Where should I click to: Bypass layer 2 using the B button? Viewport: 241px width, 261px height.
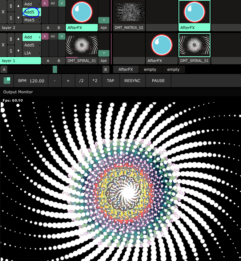click(x=11, y=6)
